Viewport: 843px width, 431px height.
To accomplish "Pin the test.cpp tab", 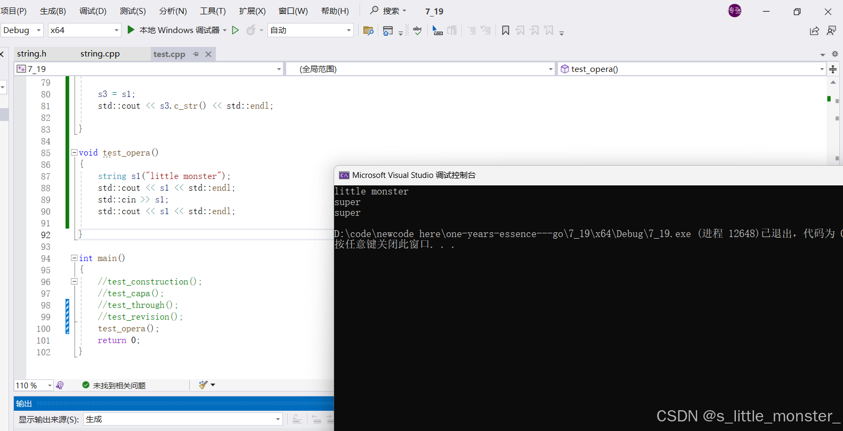I will (196, 54).
